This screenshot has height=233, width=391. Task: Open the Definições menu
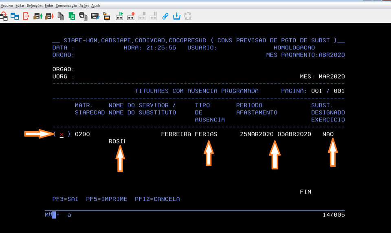click(34, 5)
